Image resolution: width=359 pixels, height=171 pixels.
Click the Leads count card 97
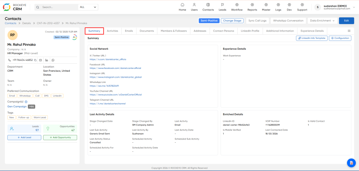point(24,129)
